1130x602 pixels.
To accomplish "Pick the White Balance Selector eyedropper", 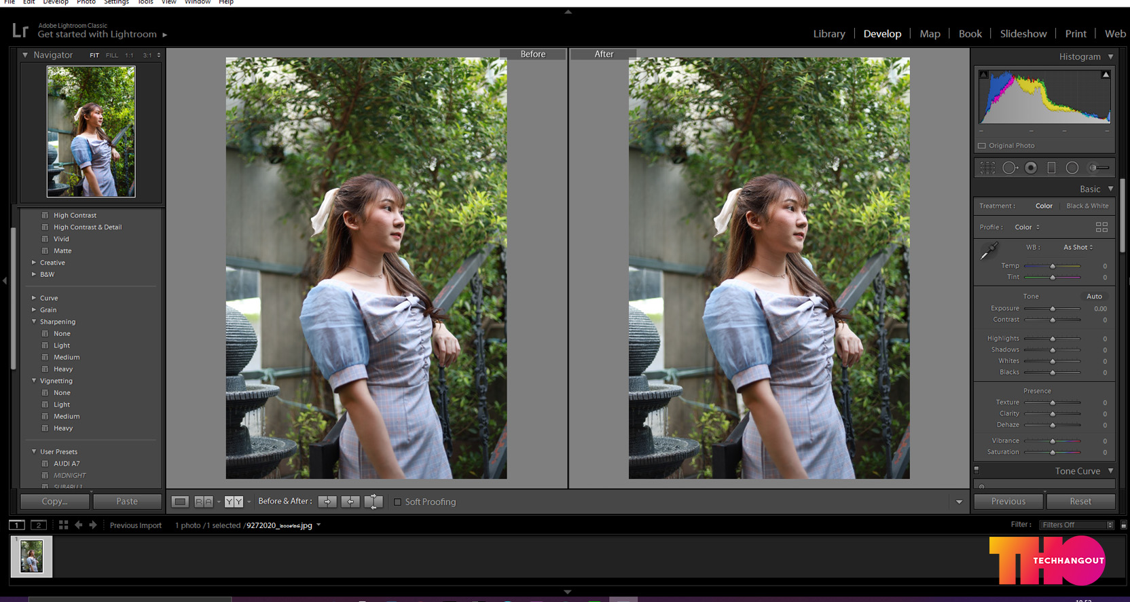I will (x=989, y=251).
